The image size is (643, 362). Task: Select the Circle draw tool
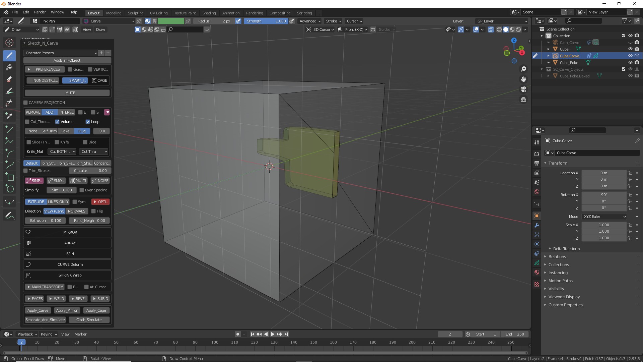(x=9, y=189)
